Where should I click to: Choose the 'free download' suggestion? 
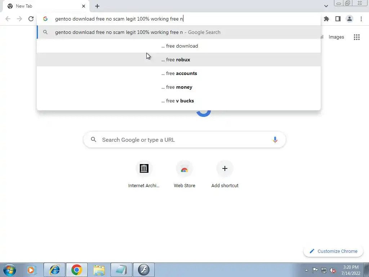(179, 46)
